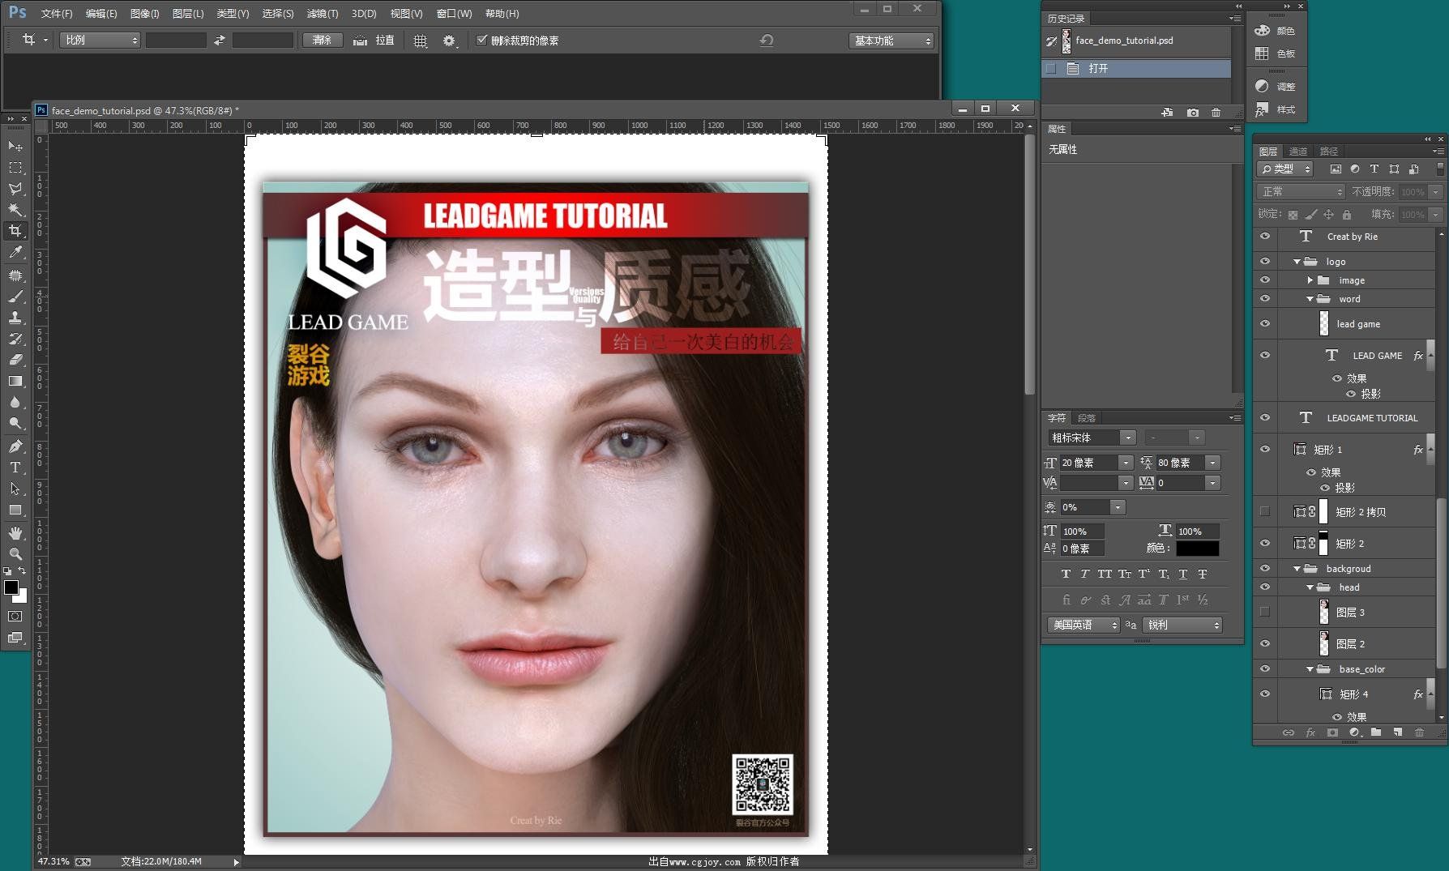The image size is (1449, 871).
Task: Expand the image layer group
Action: pos(1310,280)
